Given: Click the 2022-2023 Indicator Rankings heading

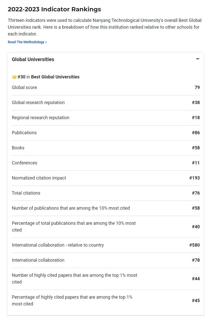Looking at the screenshot, I should point(54,9).
